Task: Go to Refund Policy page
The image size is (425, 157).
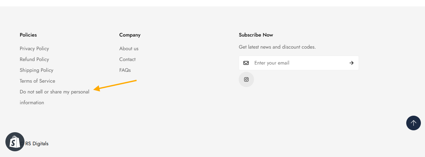Action: 34,59
